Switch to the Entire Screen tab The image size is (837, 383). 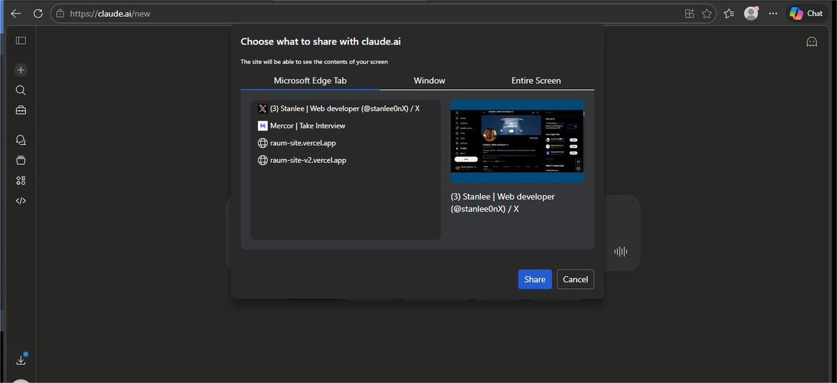click(536, 81)
